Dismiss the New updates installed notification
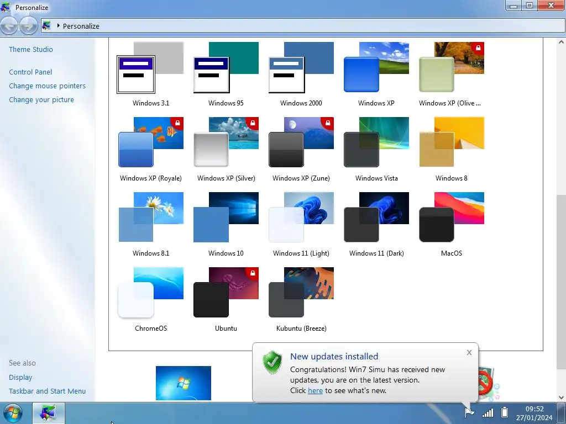The width and height of the screenshot is (566, 424). click(x=469, y=353)
